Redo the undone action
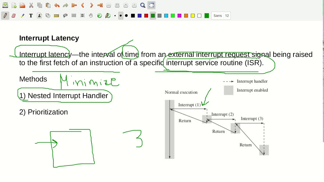The image size is (324, 182). [x=66, y=5]
